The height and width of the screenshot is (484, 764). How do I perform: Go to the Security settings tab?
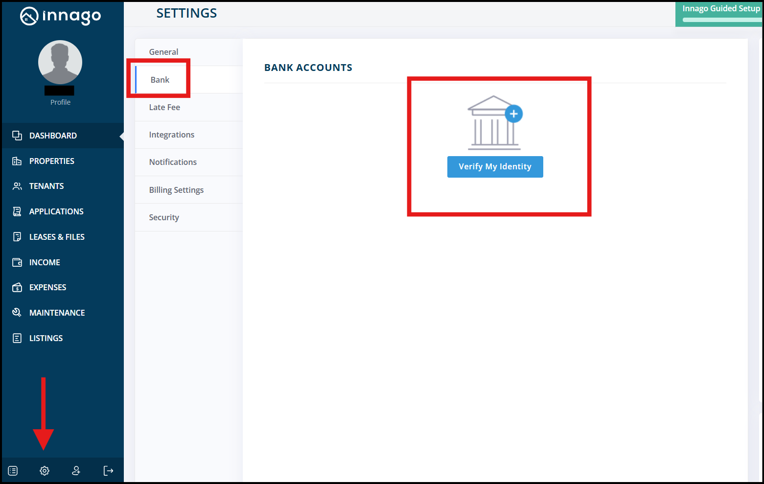[164, 217]
